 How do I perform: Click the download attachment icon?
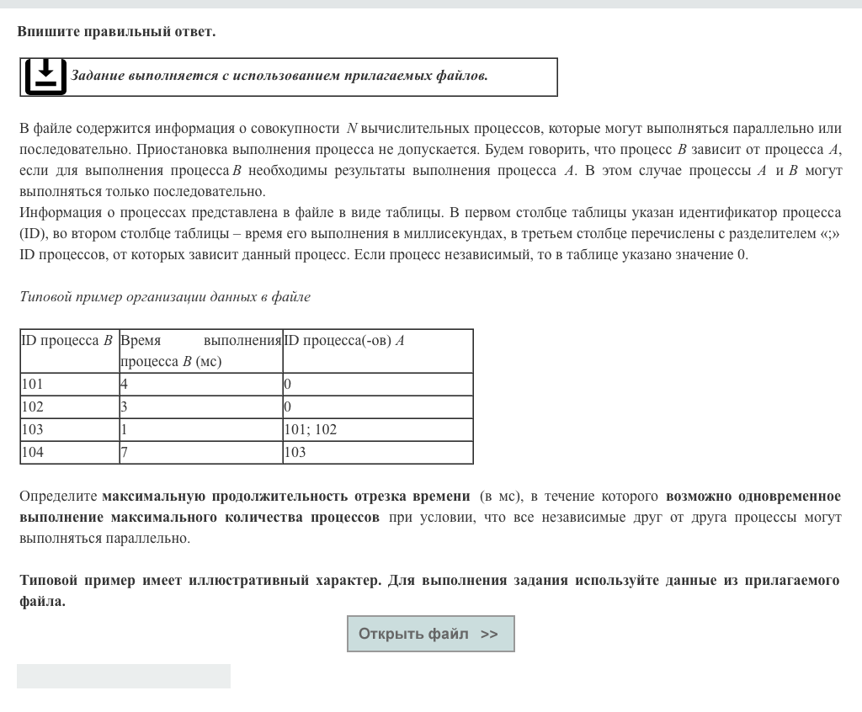45,77
